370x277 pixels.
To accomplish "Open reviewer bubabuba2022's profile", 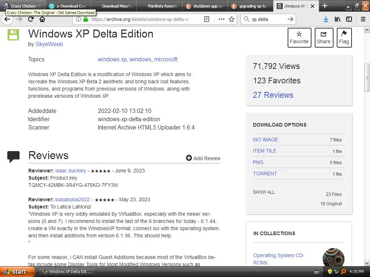I will [72, 199].
